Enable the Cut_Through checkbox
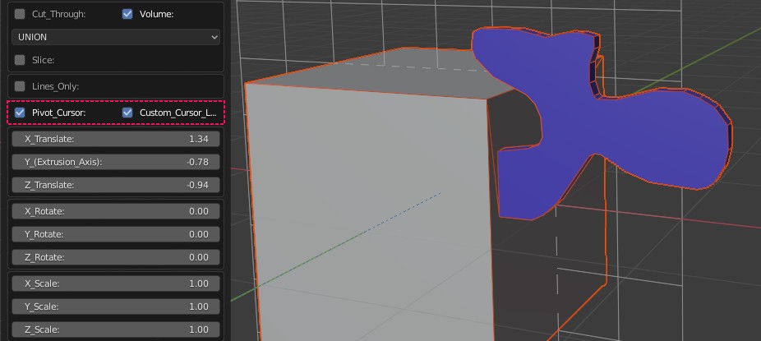This screenshot has height=341, width=761. (21, 14)
